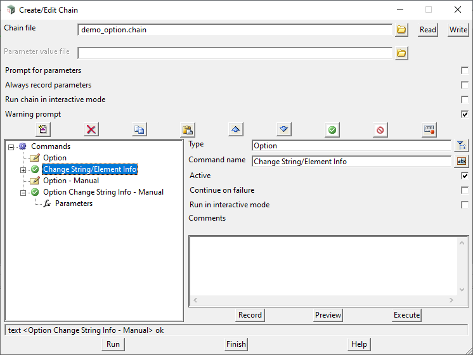Click the new command toolbar icon
This screenshot has width=473, height=355.
click(x=43, y=130)
